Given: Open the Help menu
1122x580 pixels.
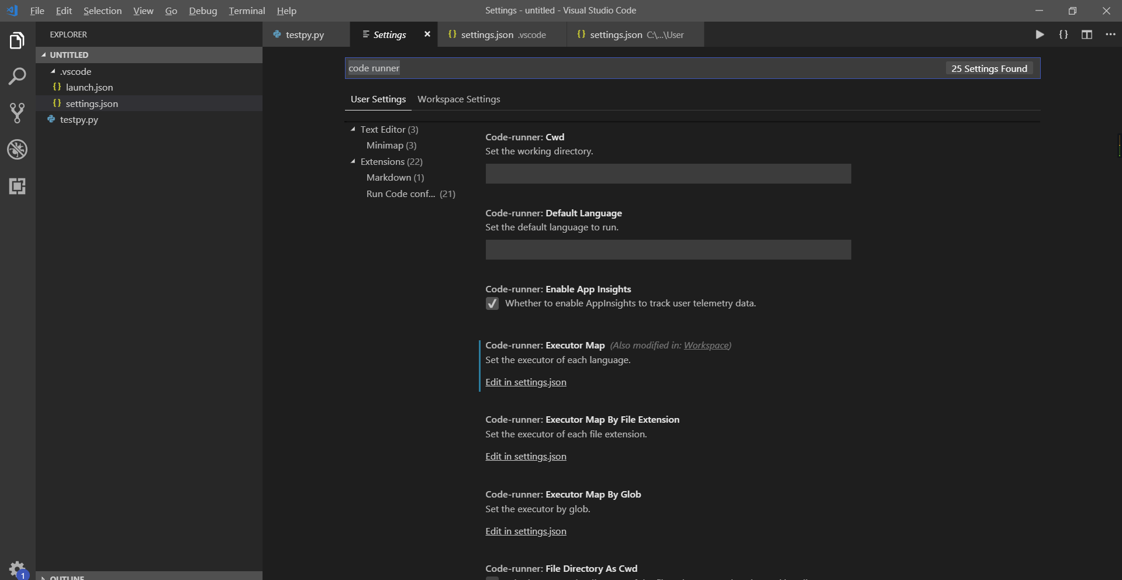Looking at the screenshot, I should tap(286, 11).
